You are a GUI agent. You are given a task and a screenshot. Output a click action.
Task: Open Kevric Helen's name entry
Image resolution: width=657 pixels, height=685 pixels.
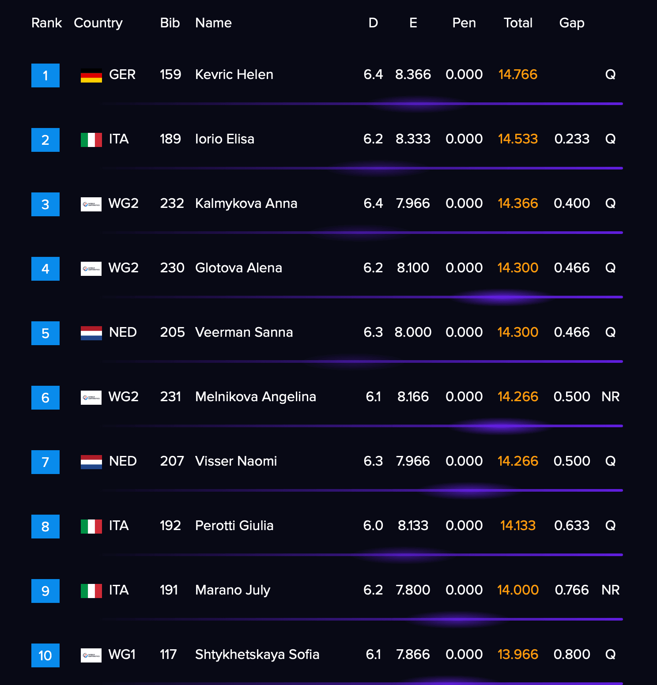(234, 75)
